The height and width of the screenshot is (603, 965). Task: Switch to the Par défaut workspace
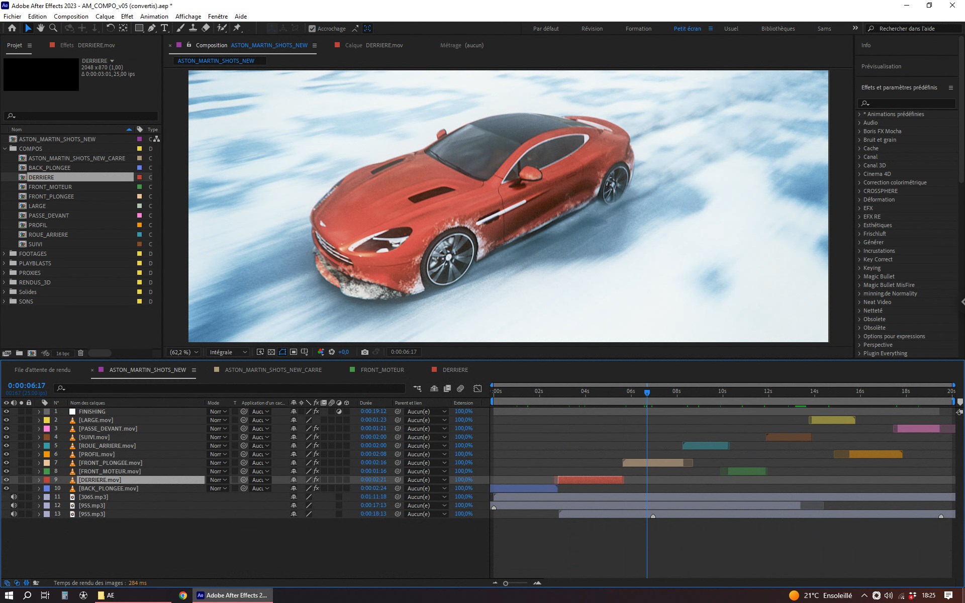click(546, 29)
